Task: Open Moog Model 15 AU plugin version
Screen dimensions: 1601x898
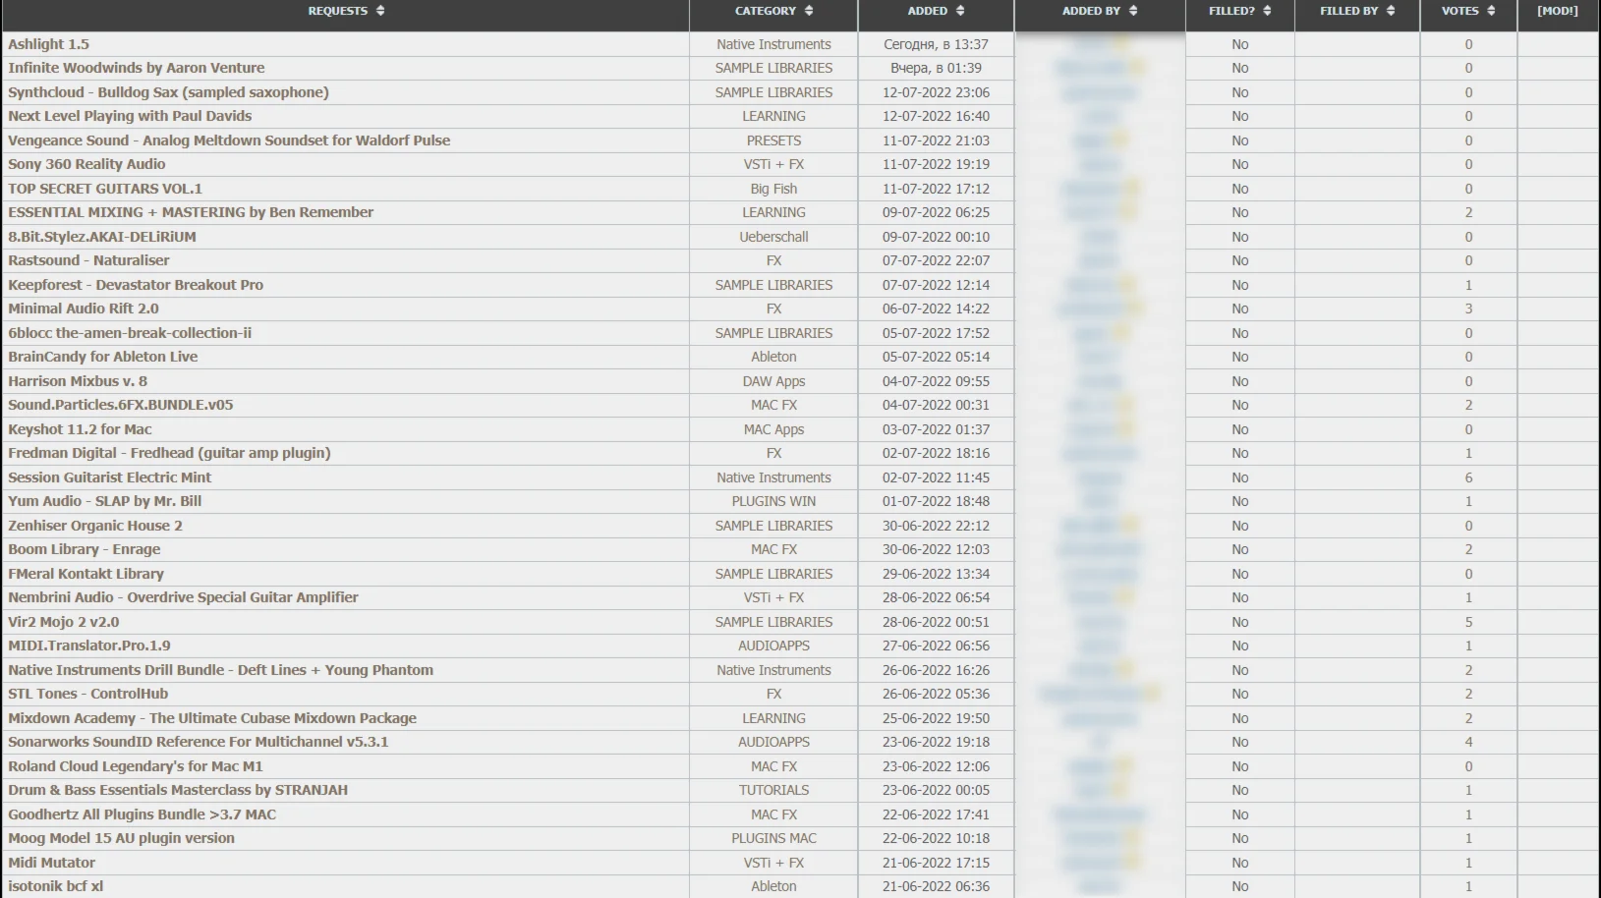Action: 122,838
